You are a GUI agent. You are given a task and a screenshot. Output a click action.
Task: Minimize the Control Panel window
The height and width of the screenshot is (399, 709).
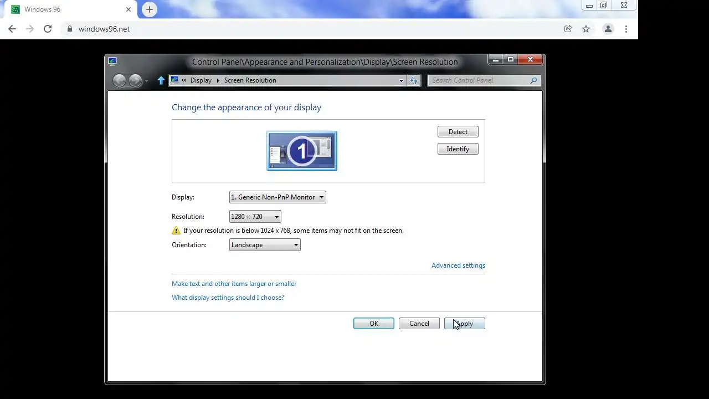(x=496, y=59)
